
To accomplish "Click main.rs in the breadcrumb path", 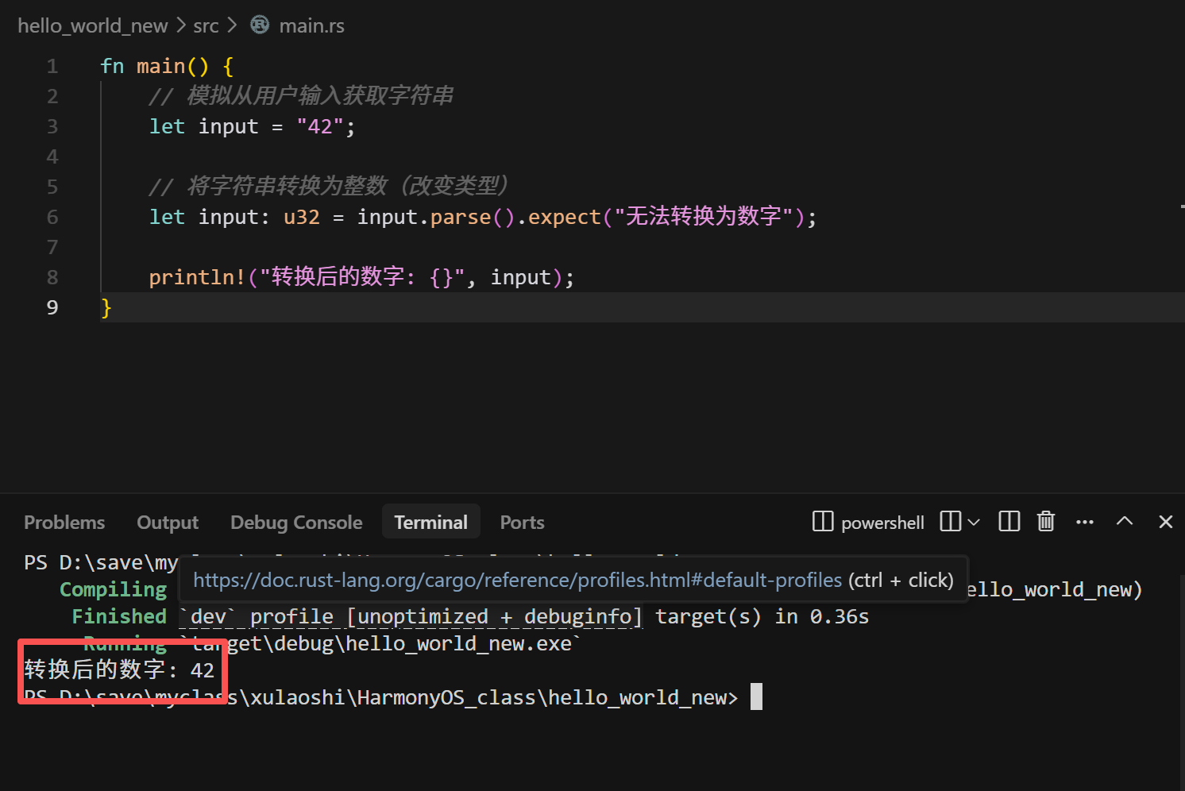I will 311,25.
